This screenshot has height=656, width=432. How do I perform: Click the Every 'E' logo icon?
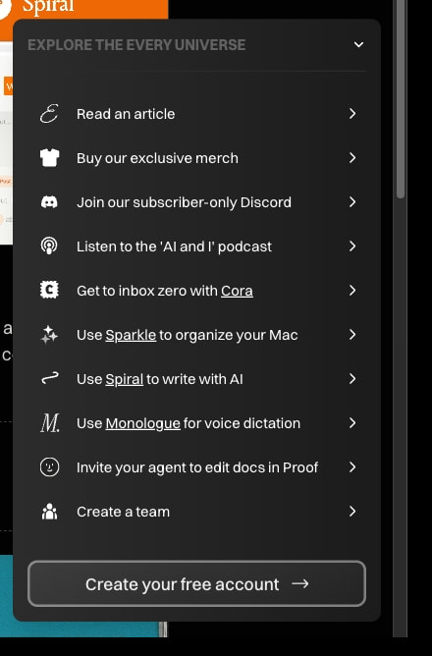[49, 114]
